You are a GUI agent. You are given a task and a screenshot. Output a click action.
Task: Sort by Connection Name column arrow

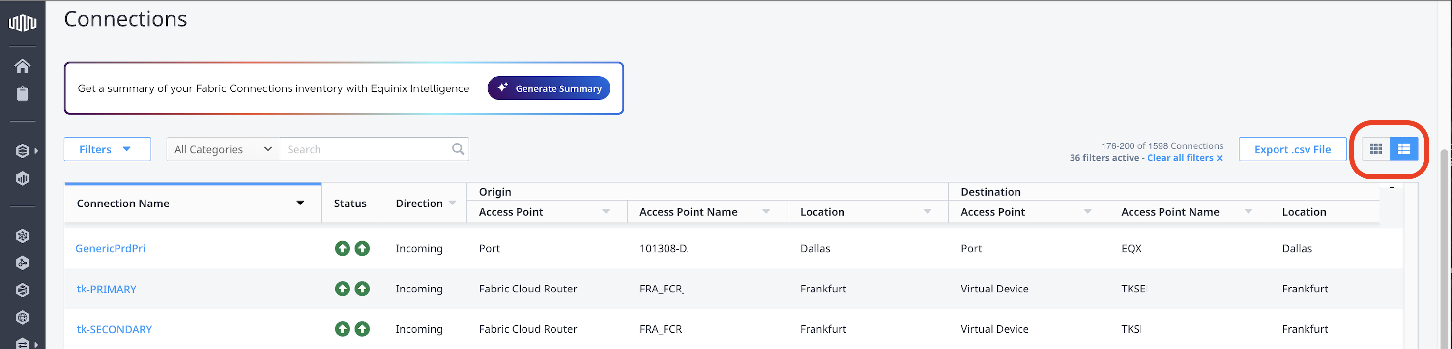click(300, 204)
